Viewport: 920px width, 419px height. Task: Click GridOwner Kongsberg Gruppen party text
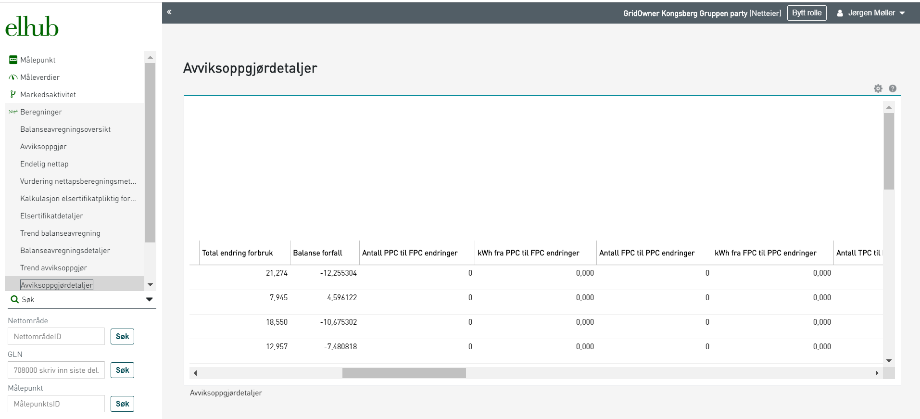[x=685, y=13]
